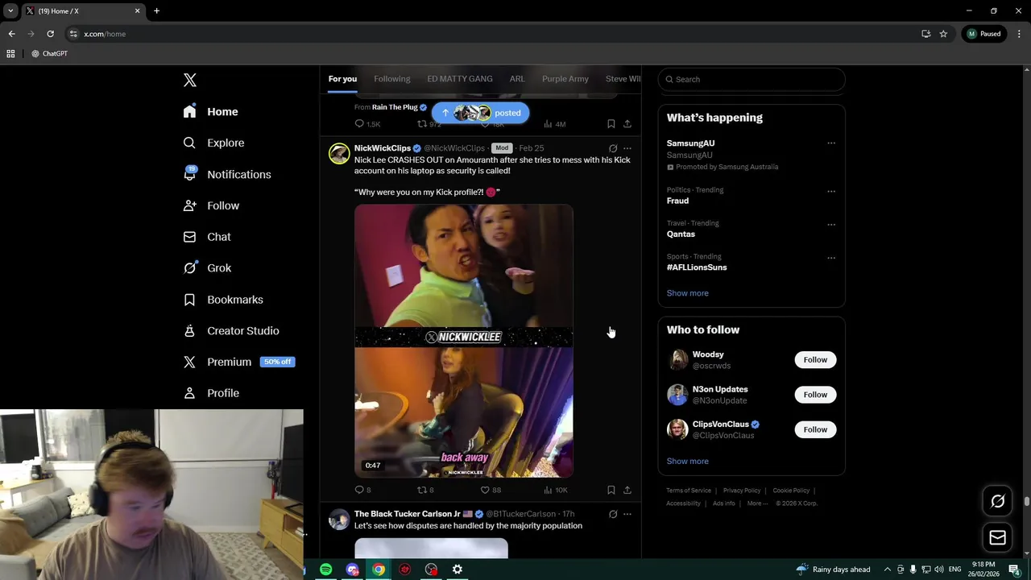
Task: Show more trends in What's happening
Action: (688, 293)
